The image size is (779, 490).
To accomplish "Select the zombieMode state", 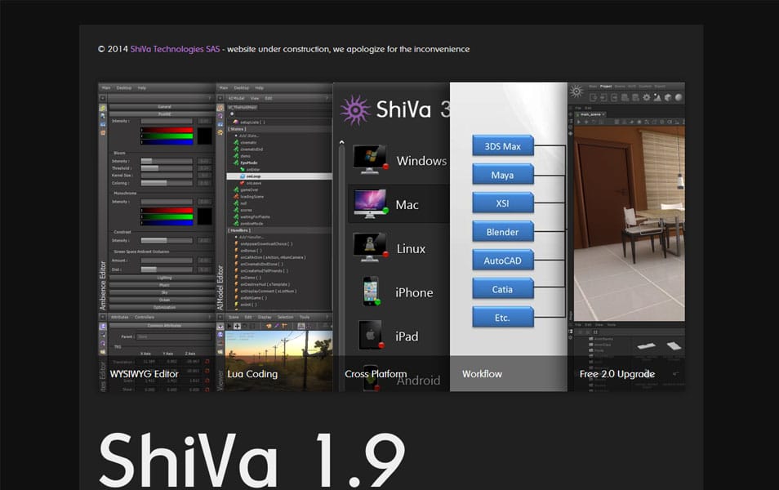I will click(252, 224).
